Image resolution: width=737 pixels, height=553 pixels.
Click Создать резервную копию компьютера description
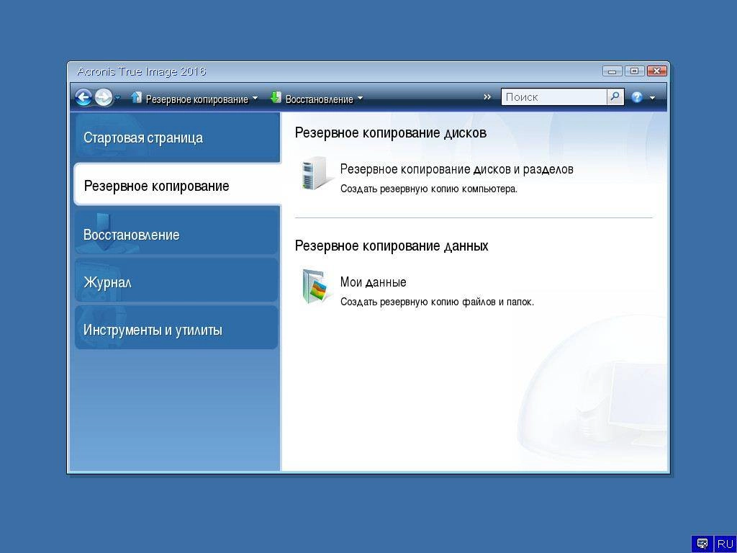pyautogui.click(x=429, y=189)
